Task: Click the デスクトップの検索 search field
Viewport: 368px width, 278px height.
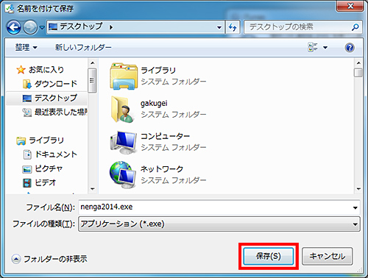Action: (x=303, y=27)
